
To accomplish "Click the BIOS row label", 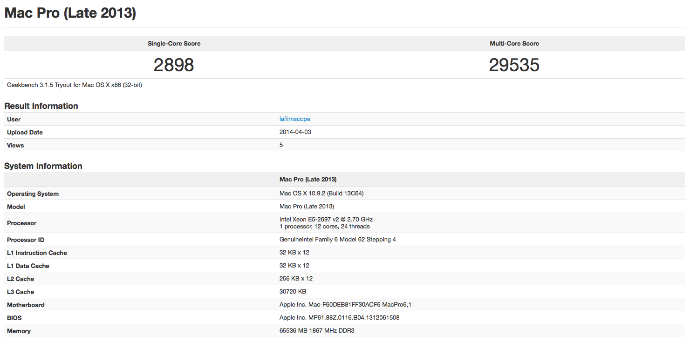I will 14,318.
